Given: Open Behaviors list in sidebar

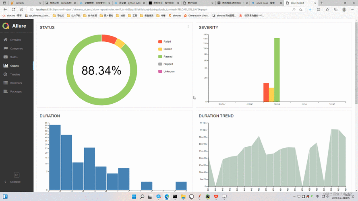Looking at the screenshot, I should (16, 83).
